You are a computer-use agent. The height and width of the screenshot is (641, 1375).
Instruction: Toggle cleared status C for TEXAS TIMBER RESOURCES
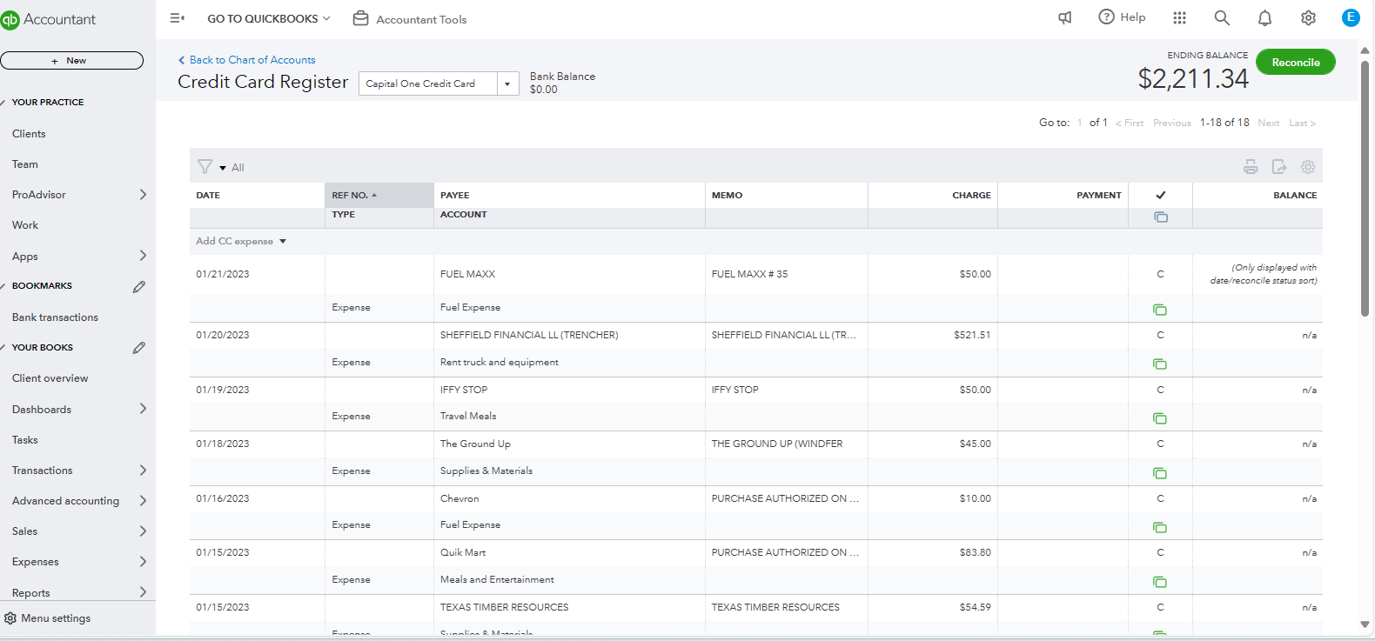point(1160,607)
